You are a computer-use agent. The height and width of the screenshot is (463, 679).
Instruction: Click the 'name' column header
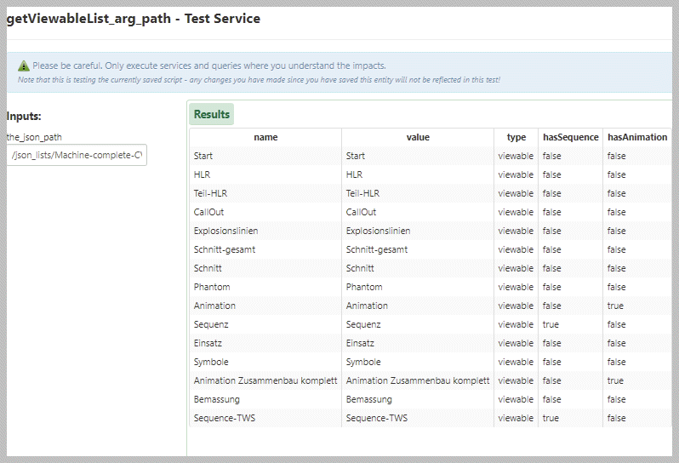(x=265, y=137)
